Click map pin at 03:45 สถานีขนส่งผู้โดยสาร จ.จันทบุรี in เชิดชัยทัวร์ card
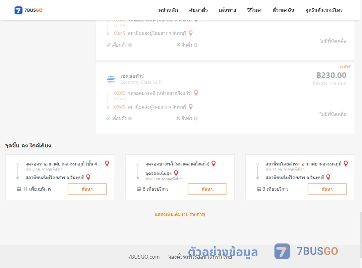The image size is (362, 268). pyautogui.click(x=191, y=107)
